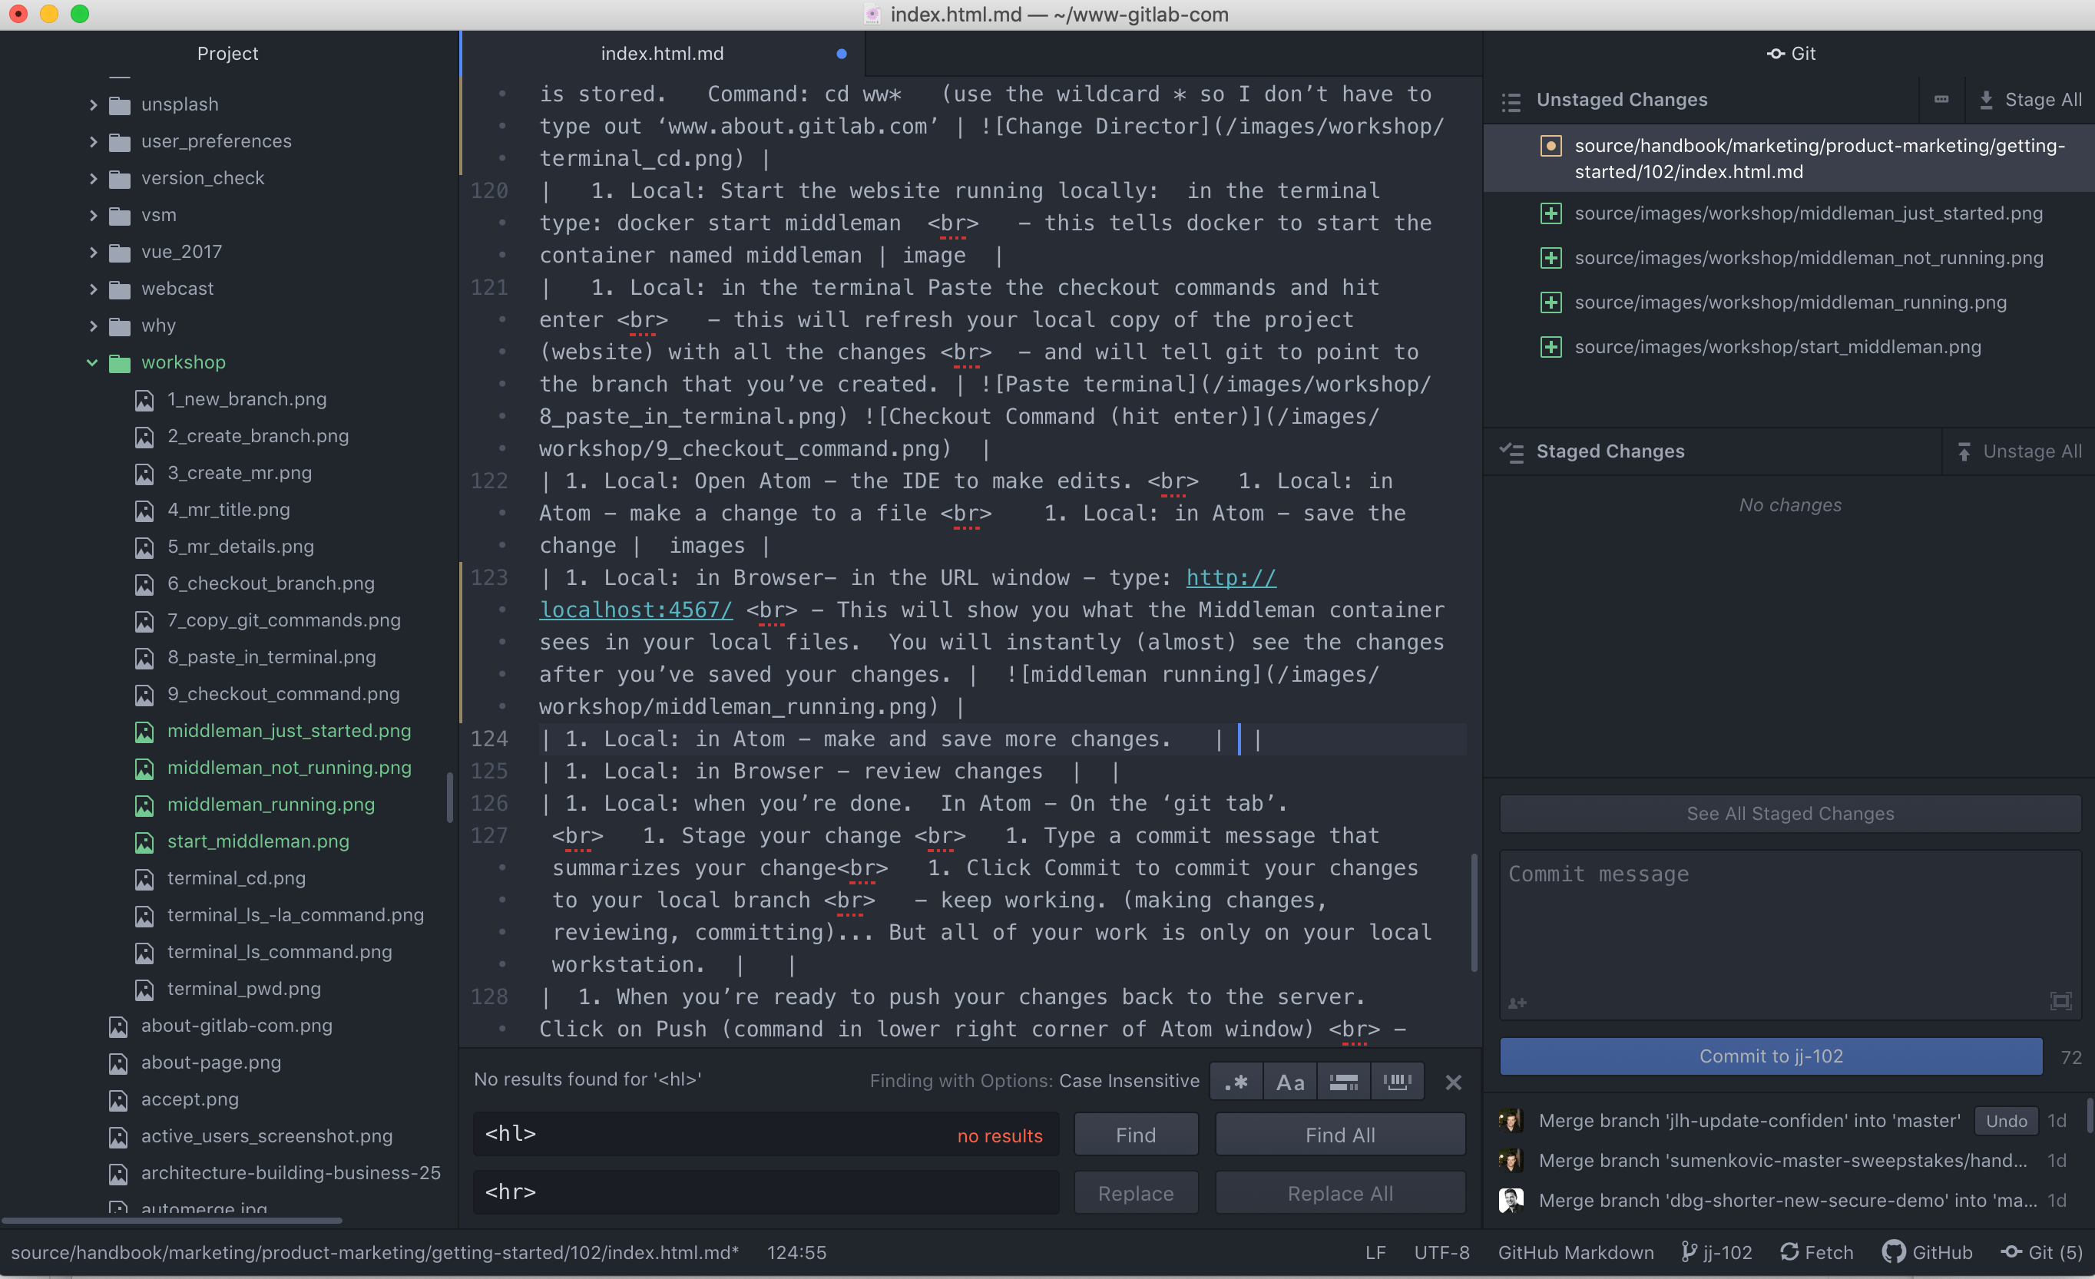Viewport: 2095px width, 1279px height.
Task: Select middleman_running.png in project tree
Action: (270, 805)
